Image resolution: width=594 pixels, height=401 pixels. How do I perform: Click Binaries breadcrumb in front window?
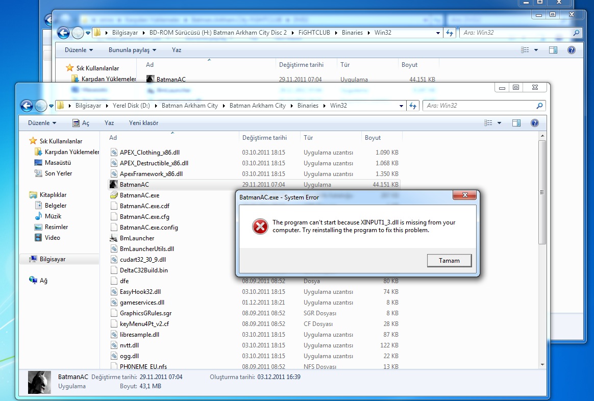click(308, 106)
